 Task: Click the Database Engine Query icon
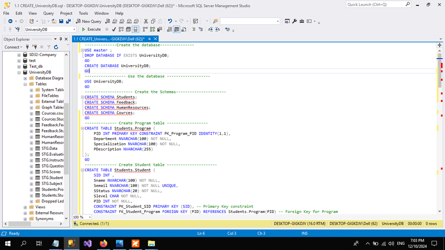pos(108,21)
